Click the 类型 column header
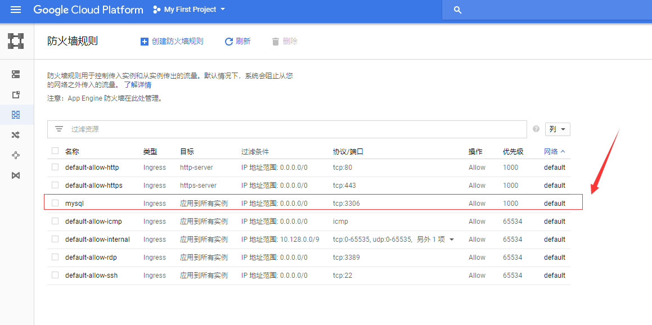Screen dimensions: 652x325 click(150, 152)
